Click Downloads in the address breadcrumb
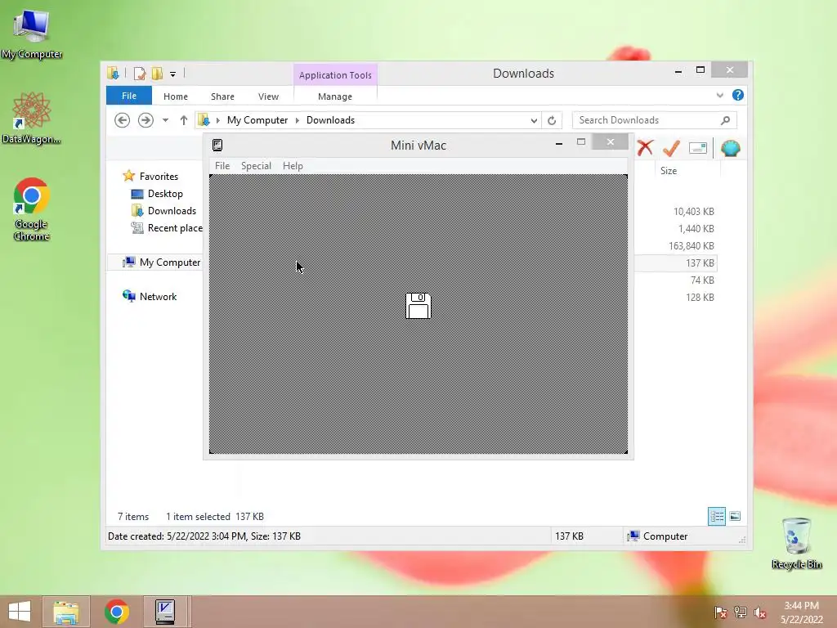 tap(330, 120)
